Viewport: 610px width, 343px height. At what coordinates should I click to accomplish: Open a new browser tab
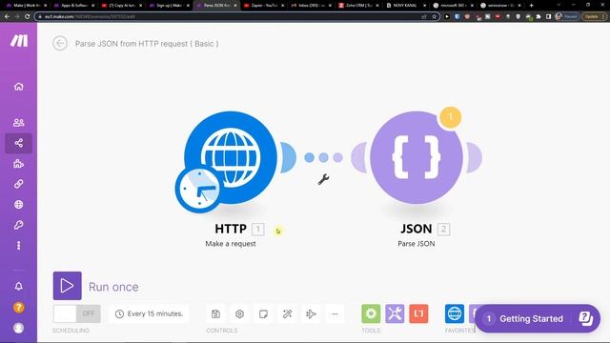(532, 6)
